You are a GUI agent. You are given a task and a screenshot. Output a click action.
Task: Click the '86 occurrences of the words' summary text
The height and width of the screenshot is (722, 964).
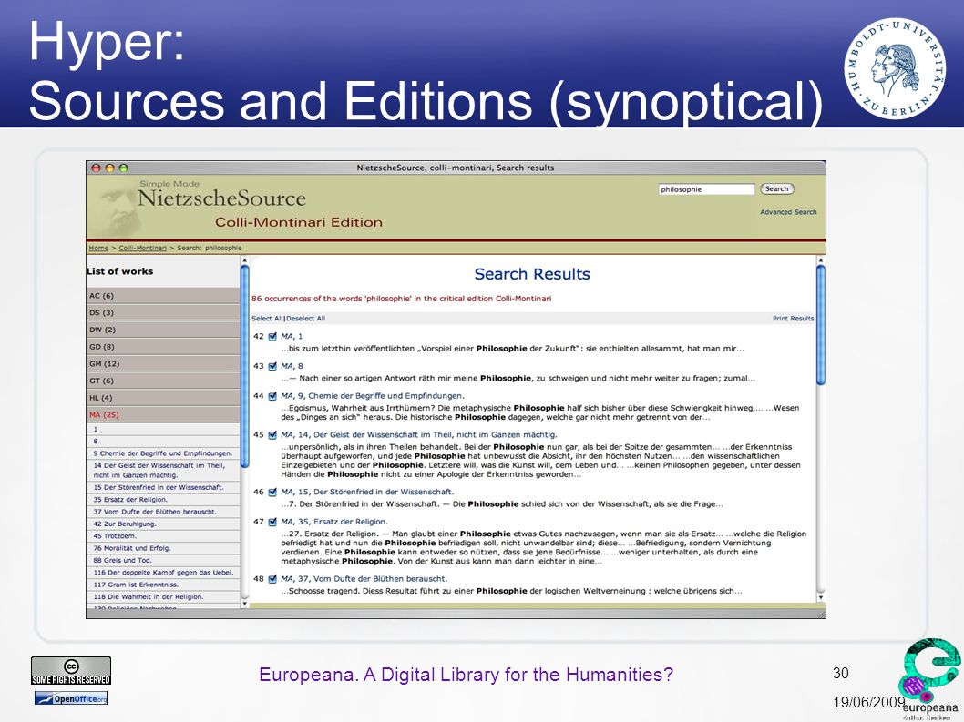[402, 299]
